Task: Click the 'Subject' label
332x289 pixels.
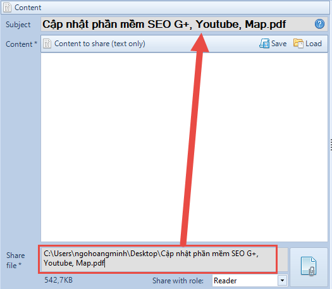Action: pos(18,25)
